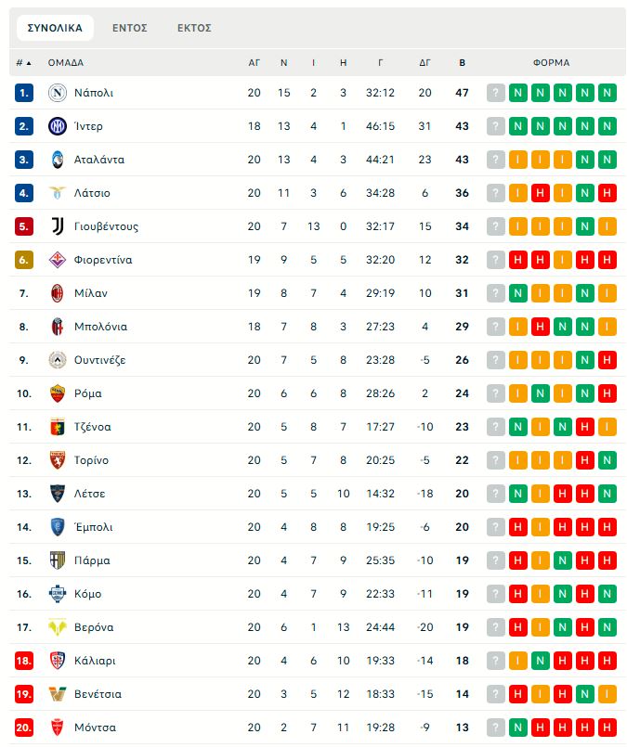Click the Juventus team logo
627x747 pixels.
pos(58,226)
